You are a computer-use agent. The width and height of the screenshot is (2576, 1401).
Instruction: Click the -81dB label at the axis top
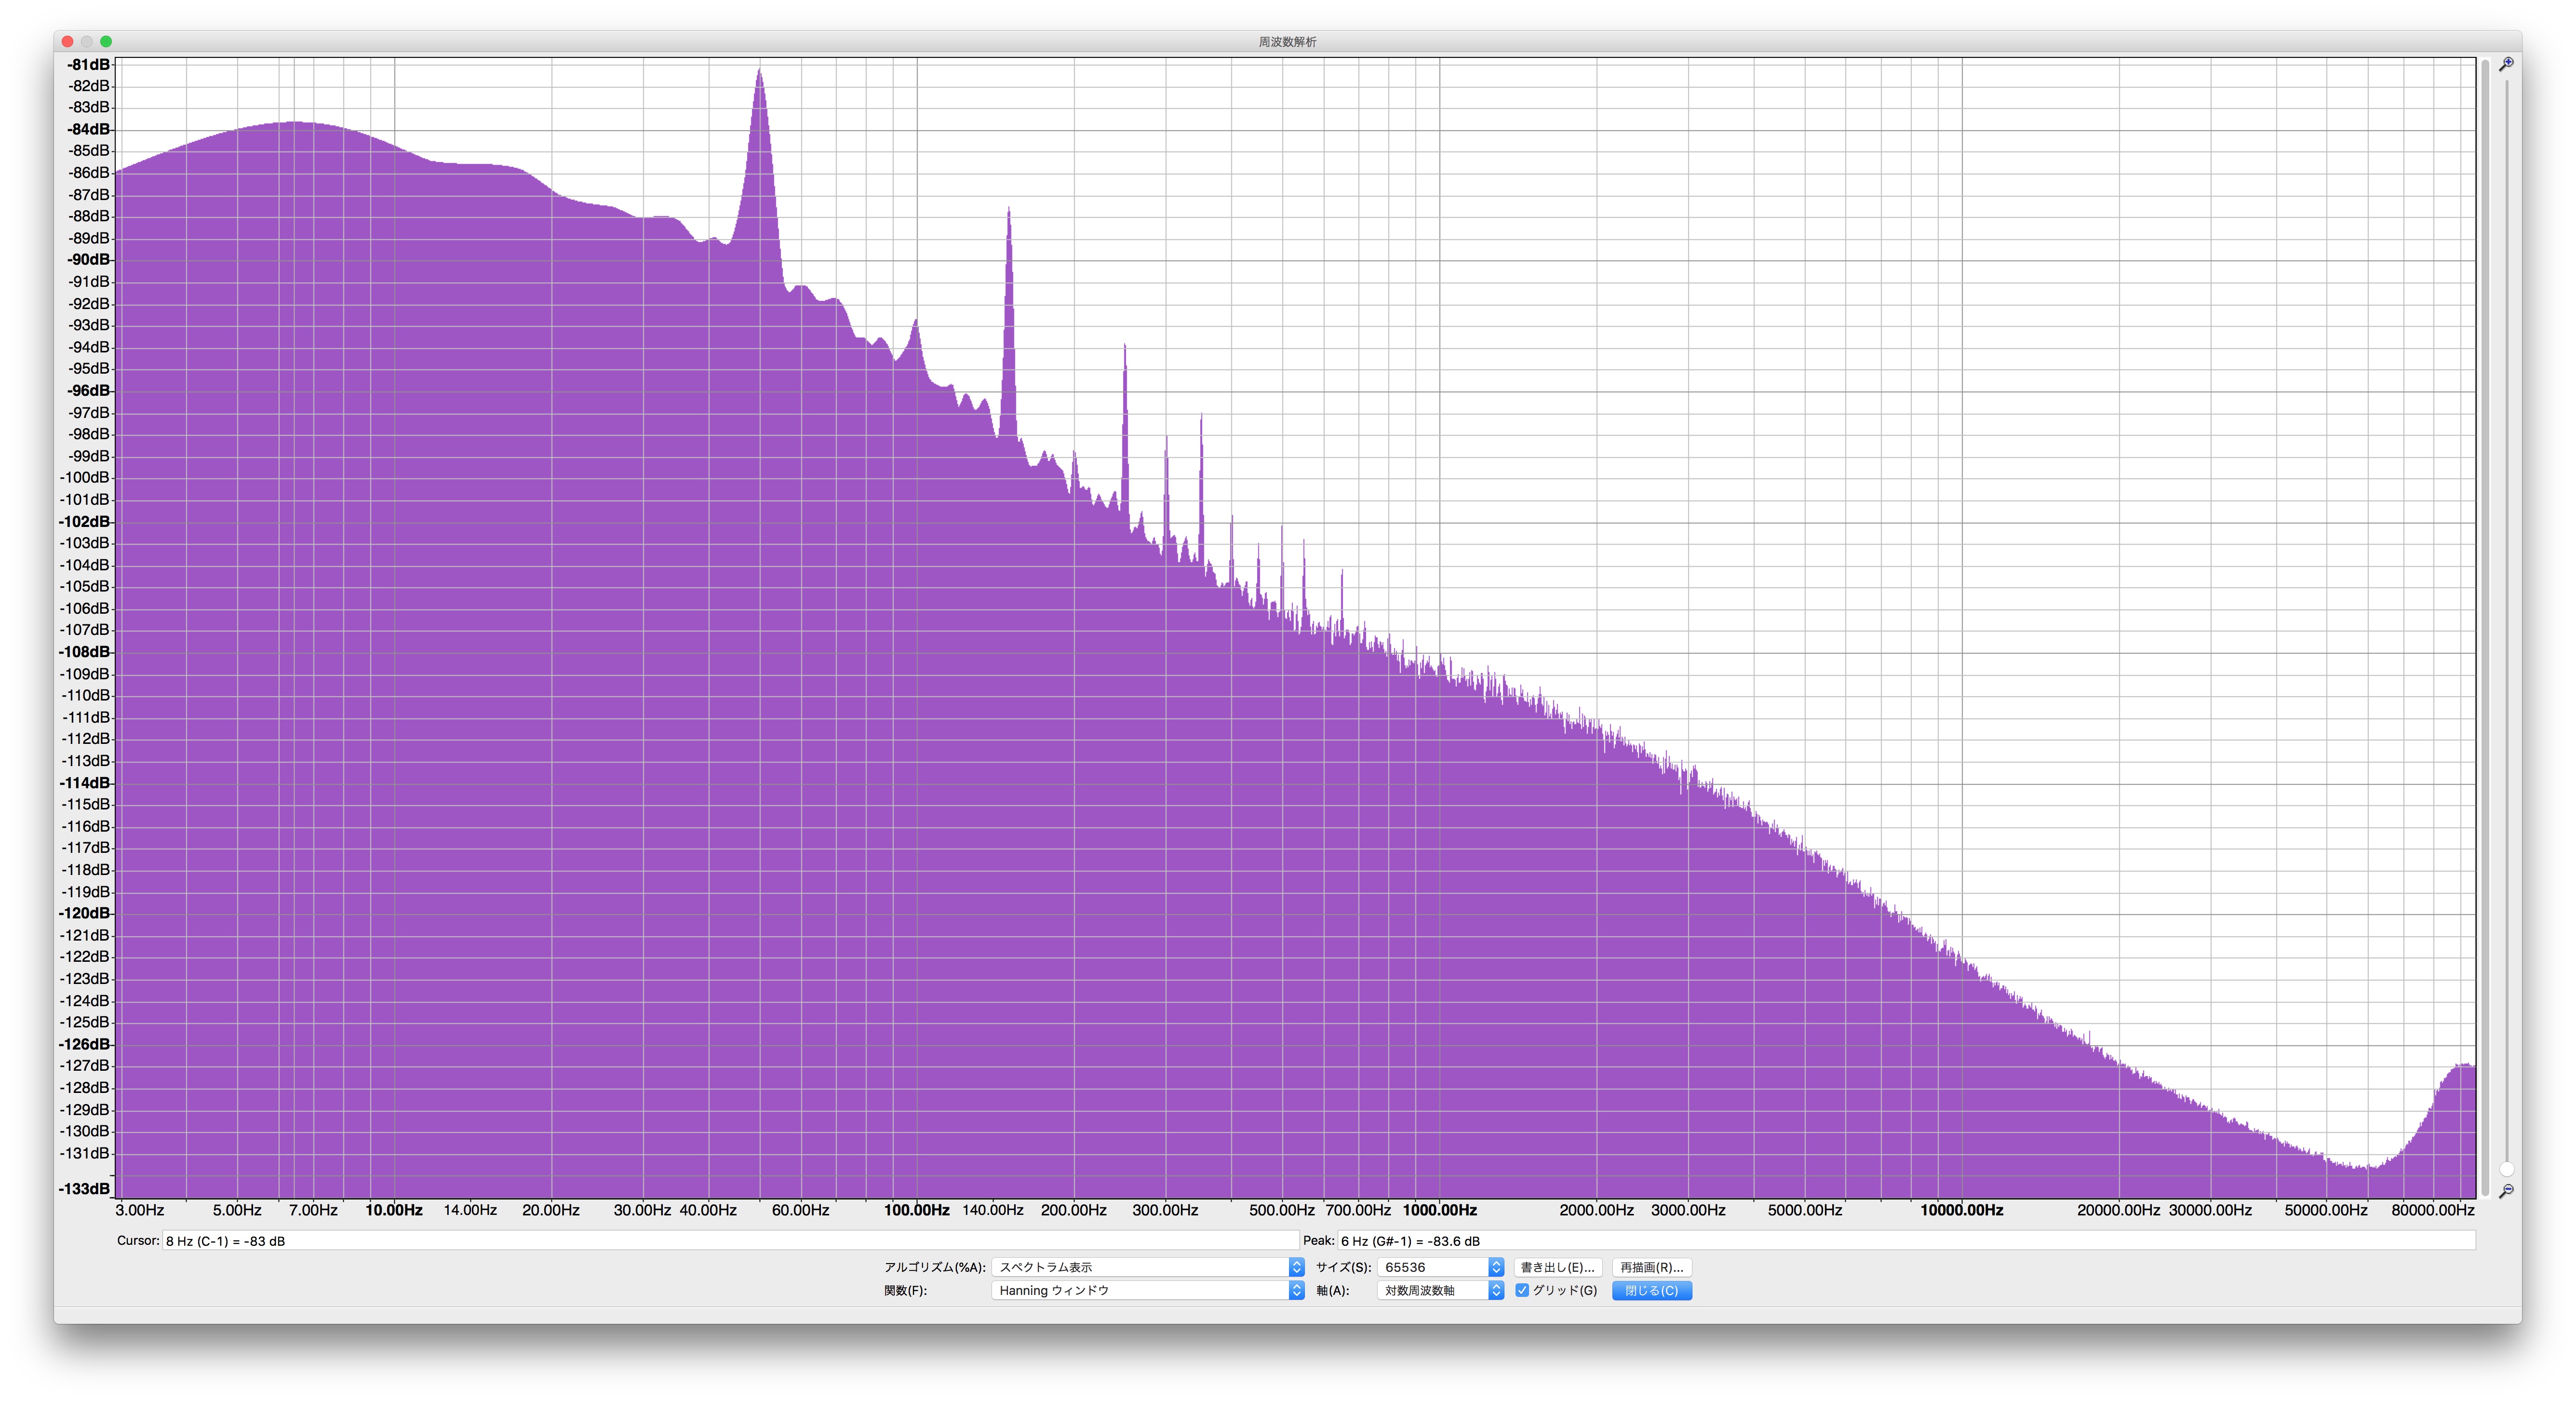pyautogui.click(x=88, y=65)
